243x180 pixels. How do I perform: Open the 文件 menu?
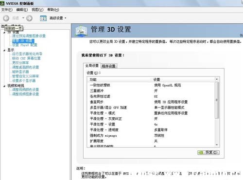[7, 10]
